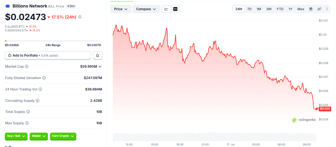Viewport: 336px width, 147px height.
Task: Click the info icon next to 24h change
Action: 80,17
